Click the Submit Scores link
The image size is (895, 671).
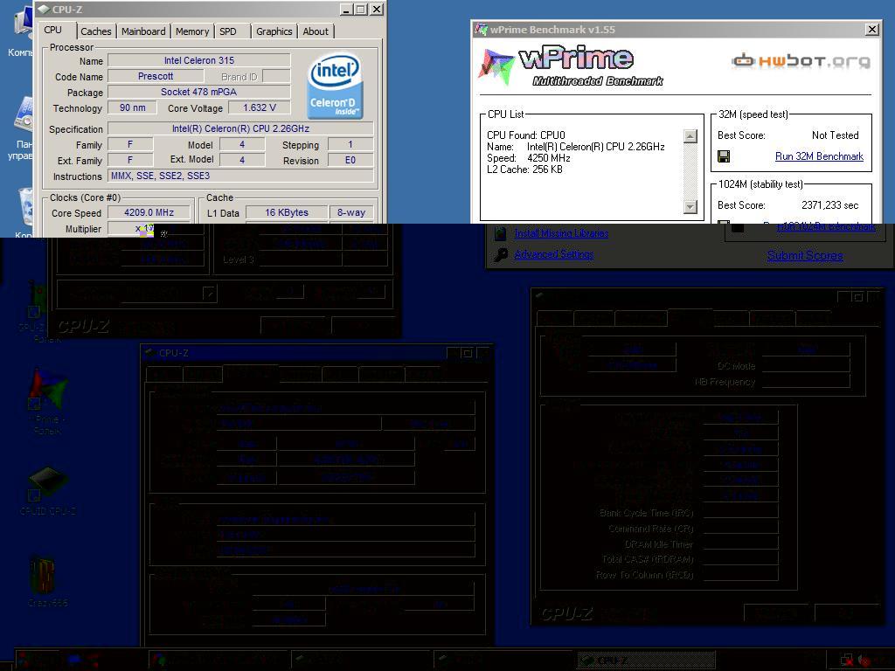pos(805,256)
